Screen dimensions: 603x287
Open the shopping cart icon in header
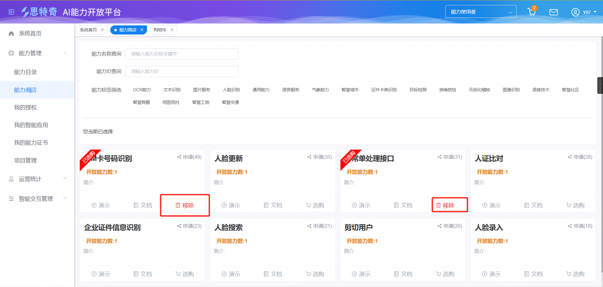click(531, 12)
